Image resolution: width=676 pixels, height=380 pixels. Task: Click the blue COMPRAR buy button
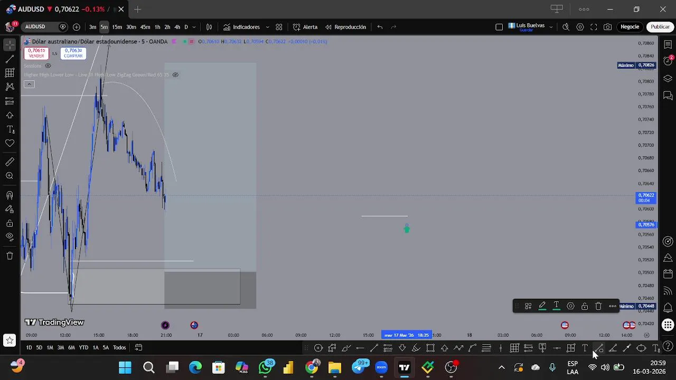[73, 53]
